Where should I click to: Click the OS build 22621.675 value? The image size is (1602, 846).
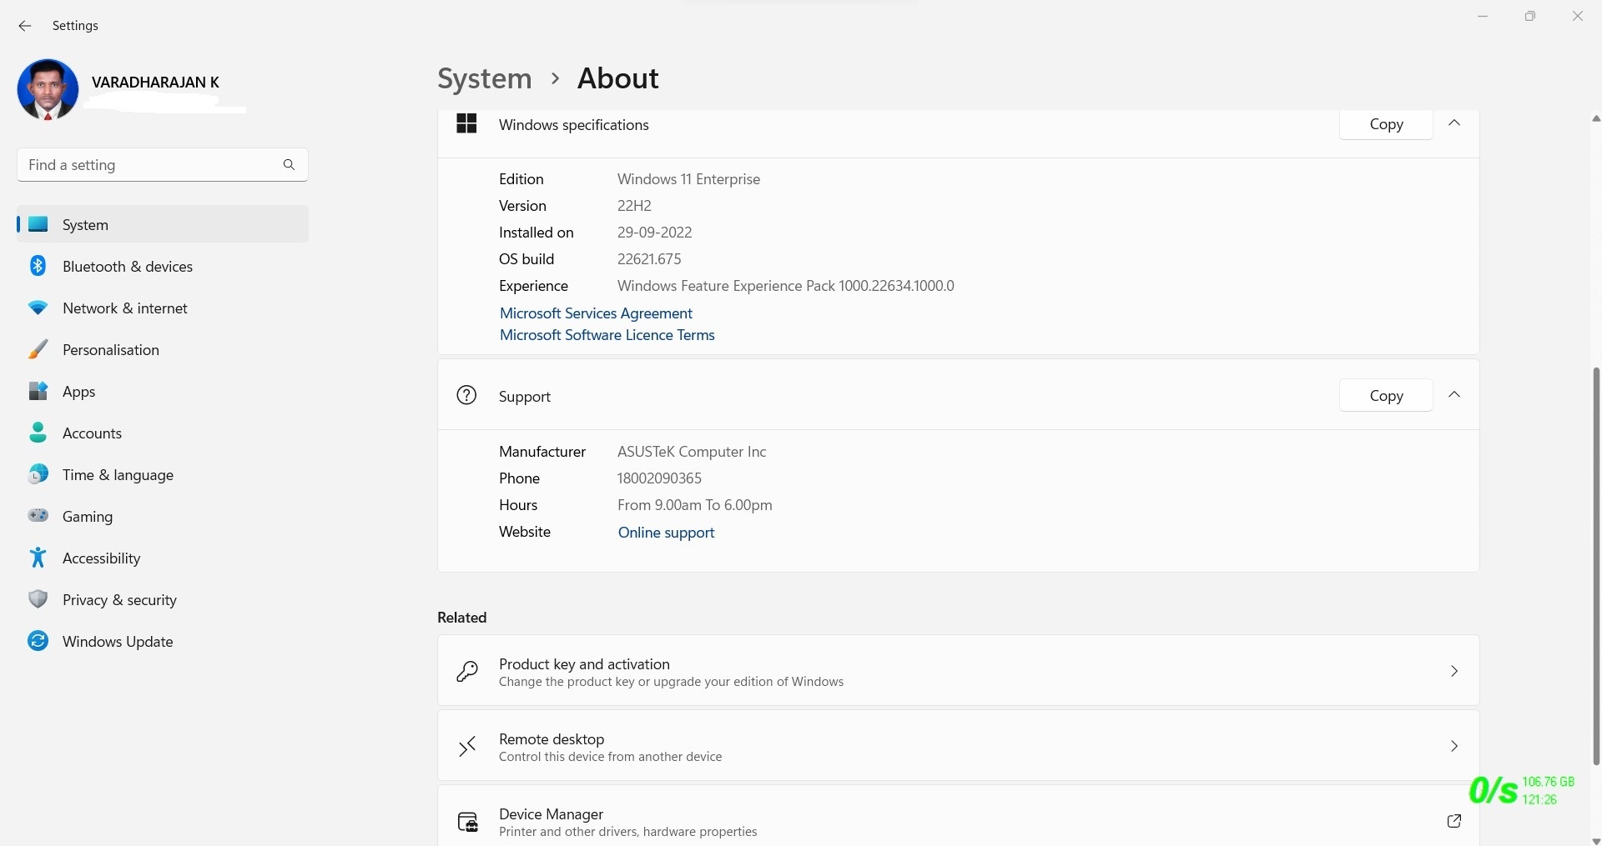[x=649, y=259]
